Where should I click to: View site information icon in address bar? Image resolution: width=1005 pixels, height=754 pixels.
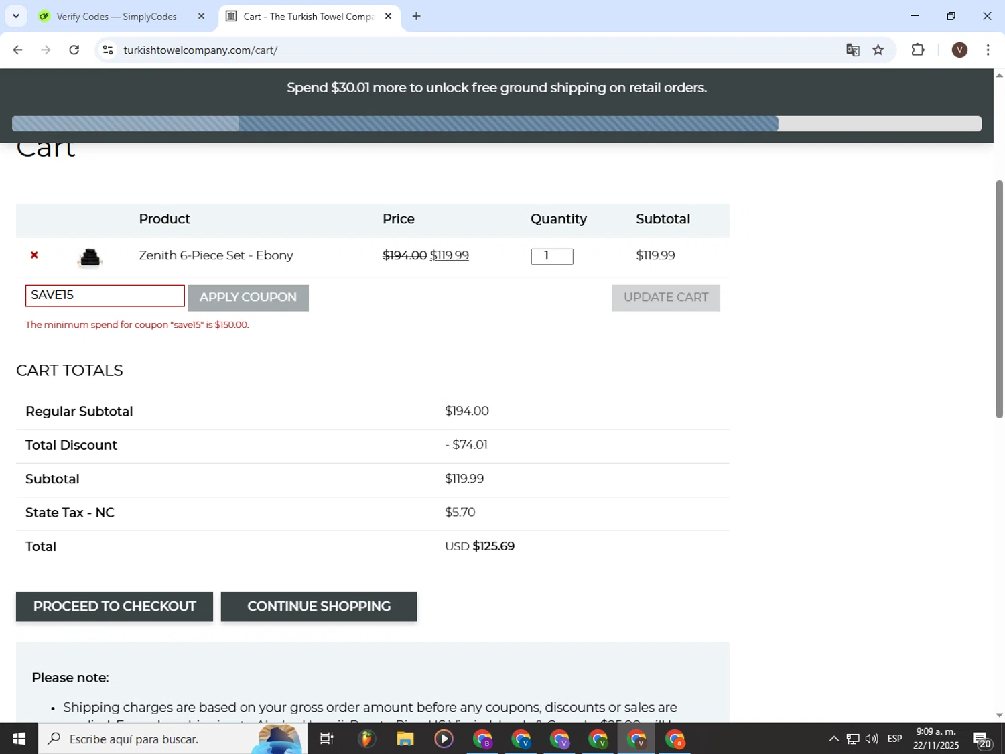[x=108, y=50]
